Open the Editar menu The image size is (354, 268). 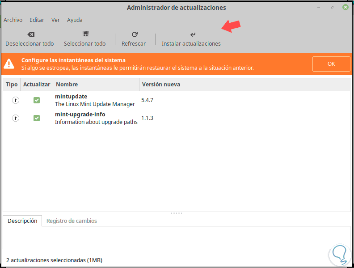pyautogui.click(x=37, y=20)
